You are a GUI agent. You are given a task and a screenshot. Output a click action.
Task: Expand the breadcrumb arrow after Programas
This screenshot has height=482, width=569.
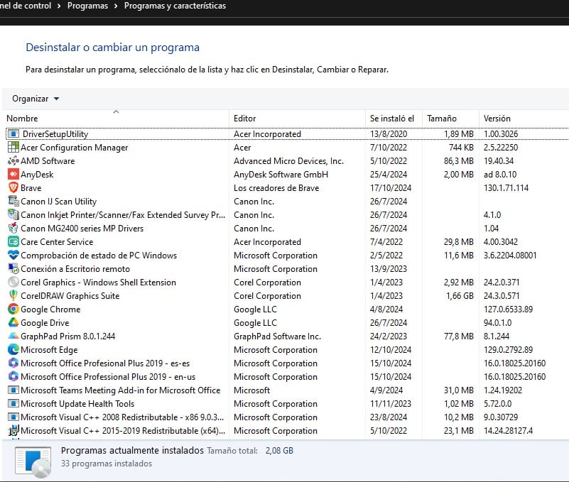[x=116, y=6]
